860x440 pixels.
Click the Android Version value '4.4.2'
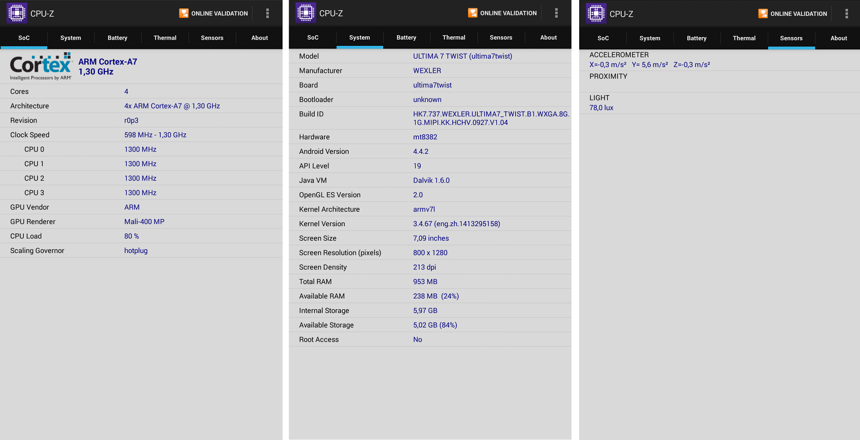click(421, 151)
